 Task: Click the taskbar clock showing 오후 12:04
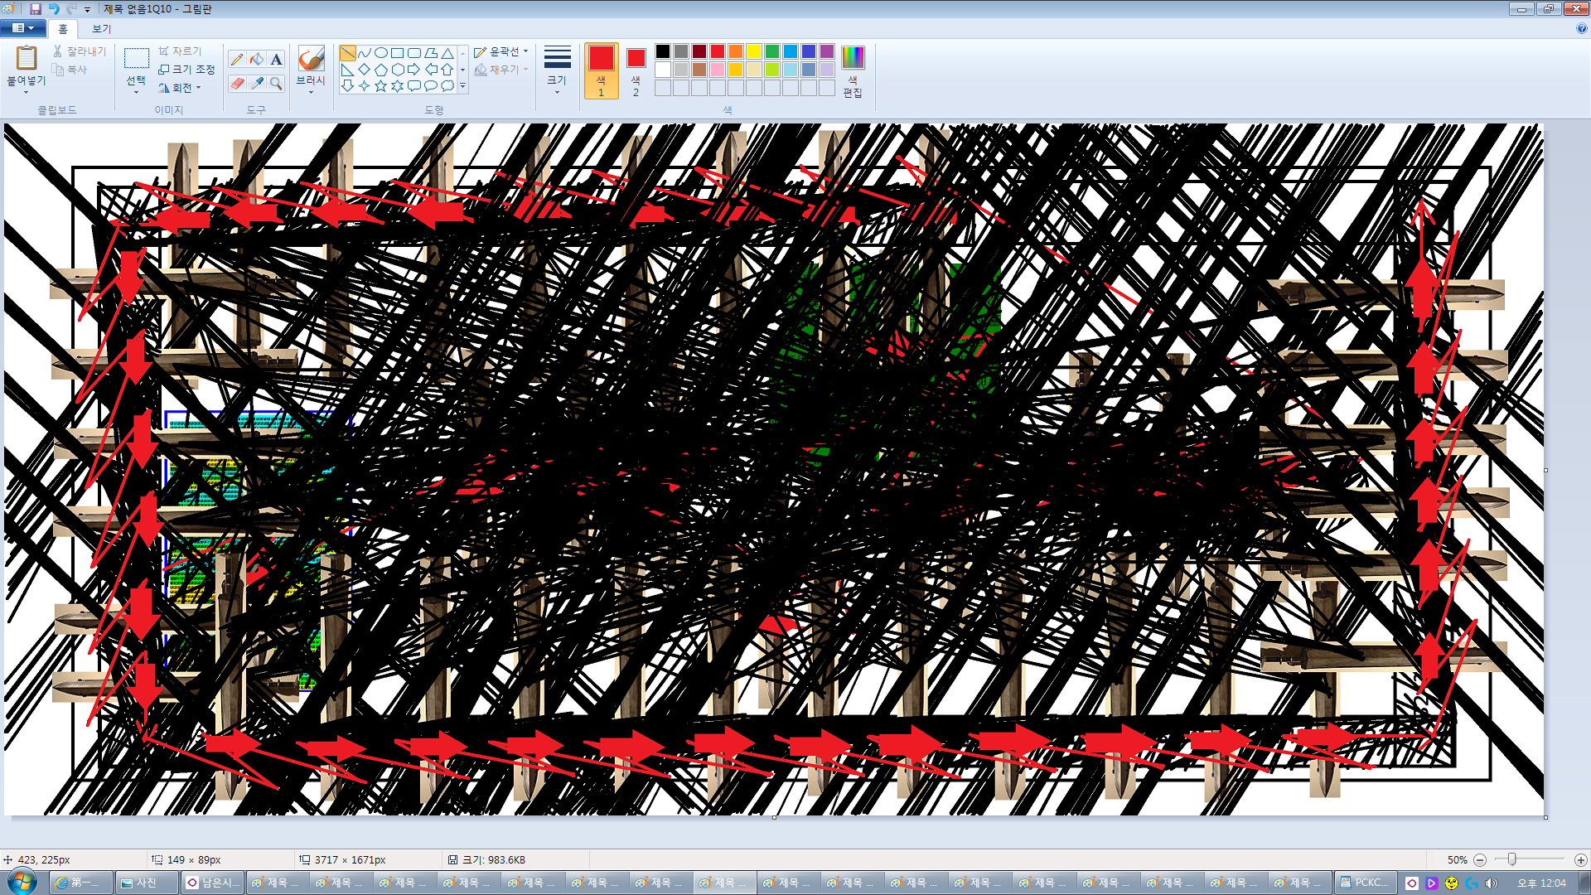[1542, 883]
